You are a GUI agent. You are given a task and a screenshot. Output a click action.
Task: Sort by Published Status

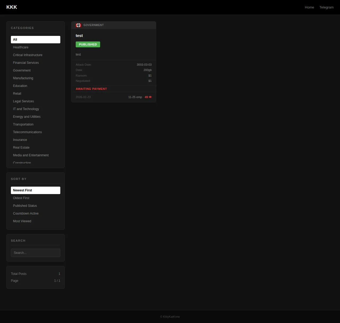click(25, 206)
